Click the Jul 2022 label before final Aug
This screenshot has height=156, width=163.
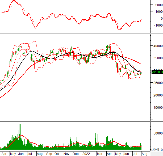[135, 154]
